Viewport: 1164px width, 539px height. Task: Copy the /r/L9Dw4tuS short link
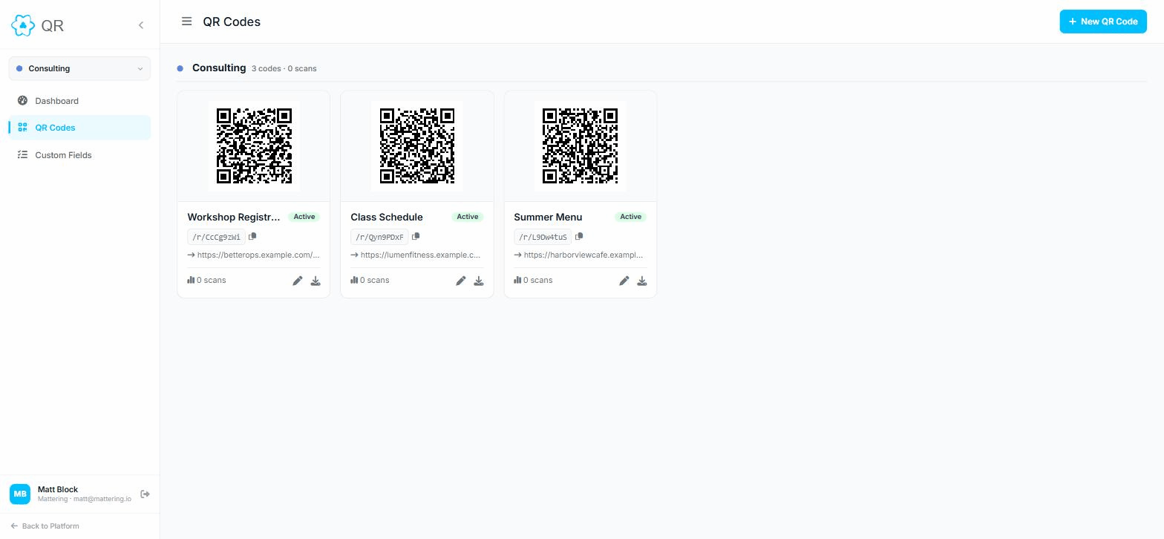click(x=579, y=237)
